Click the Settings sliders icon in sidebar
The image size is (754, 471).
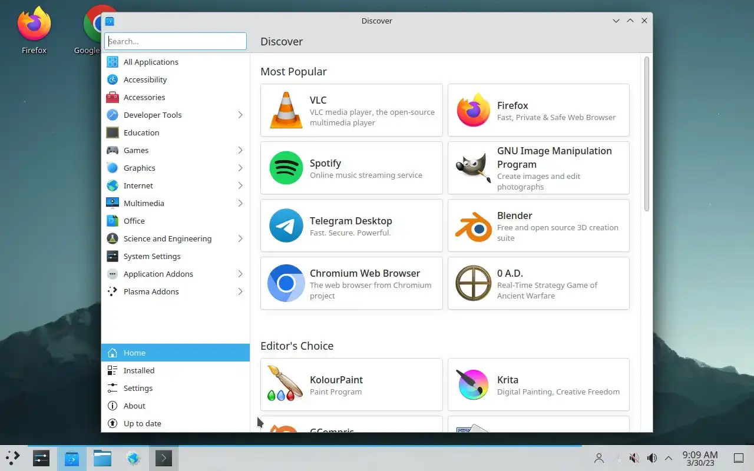click(x=113, y=388)
